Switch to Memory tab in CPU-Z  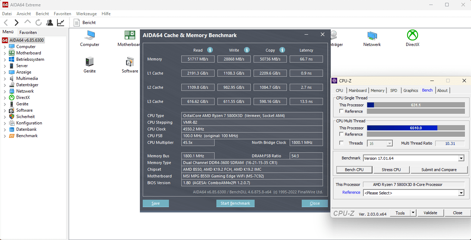378,90
